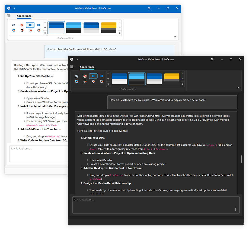Viewport: 249px width, 230px height.
Task: Click the DevExpress Skins group label
Action: pyautogui.click(x=128, y=89)
